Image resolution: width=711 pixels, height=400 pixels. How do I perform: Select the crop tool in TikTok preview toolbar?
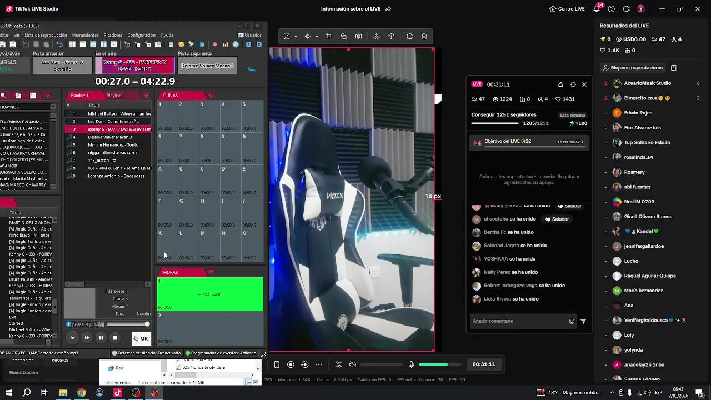coord(329,36)
